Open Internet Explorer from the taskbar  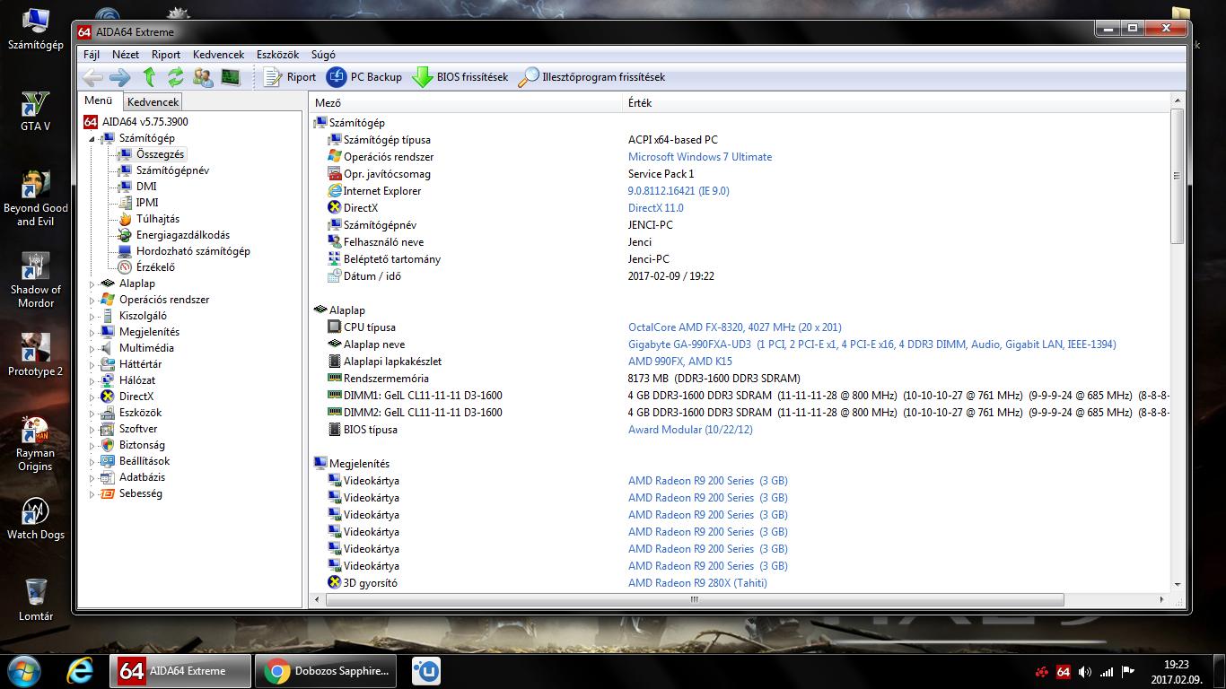pyautogui.click(x=81, y=670)
